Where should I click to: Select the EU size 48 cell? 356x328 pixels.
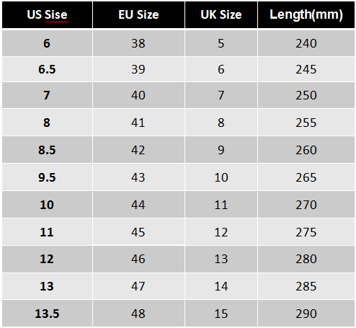pos(138,314)
